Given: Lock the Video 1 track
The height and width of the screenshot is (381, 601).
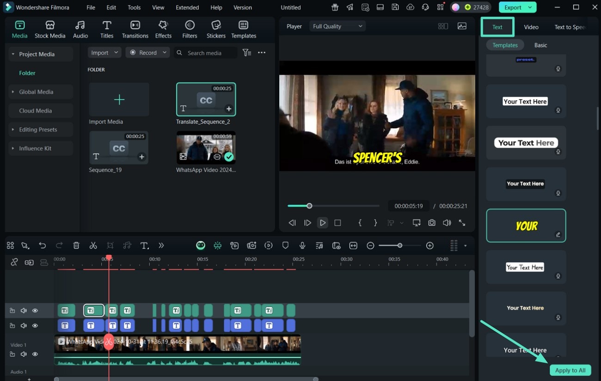Looking at the screenshot, I should pos(12,354).
